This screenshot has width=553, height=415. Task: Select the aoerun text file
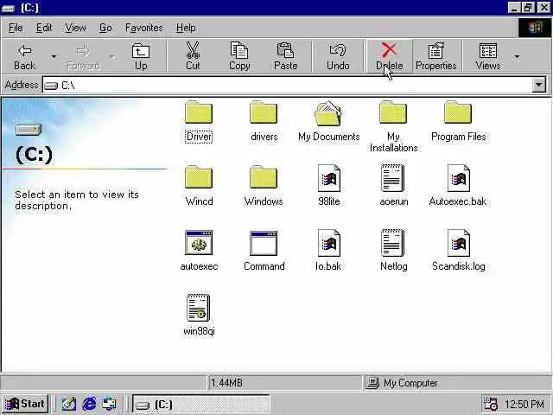point(392,178)
